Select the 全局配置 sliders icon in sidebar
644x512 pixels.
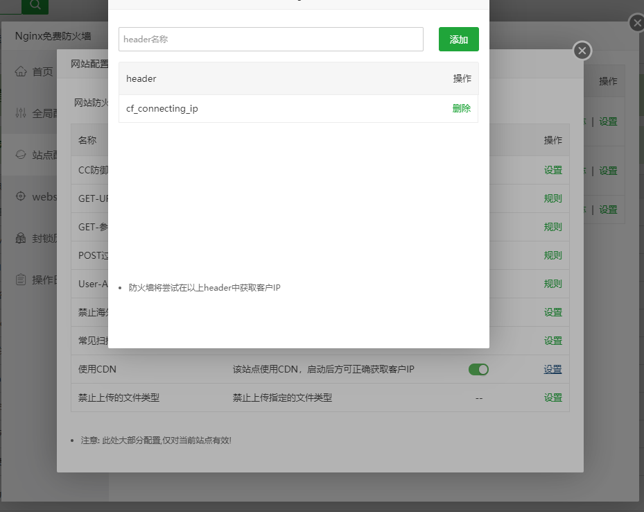click(x=21, y=112)
